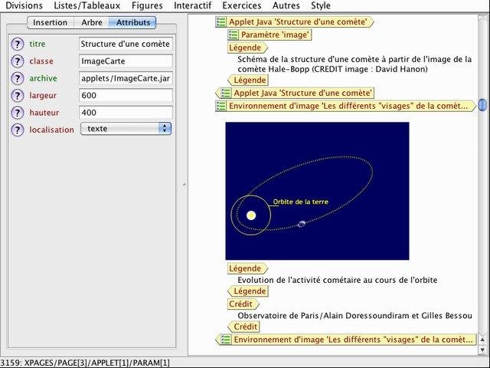
Task: Select the first opening Légende tag
Action: (247, 48)
